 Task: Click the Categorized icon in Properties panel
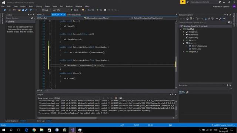tap(180, 92)
